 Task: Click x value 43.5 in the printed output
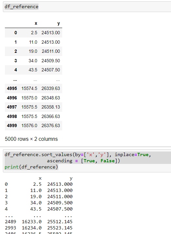point(36,209)
